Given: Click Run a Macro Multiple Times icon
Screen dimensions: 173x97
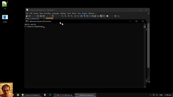Looking at the screenshot, I should tap(115, 16).
